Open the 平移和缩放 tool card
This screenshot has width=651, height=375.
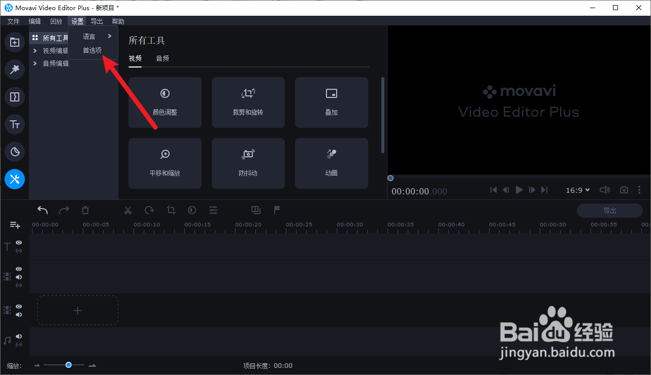(x=165, y=163)
